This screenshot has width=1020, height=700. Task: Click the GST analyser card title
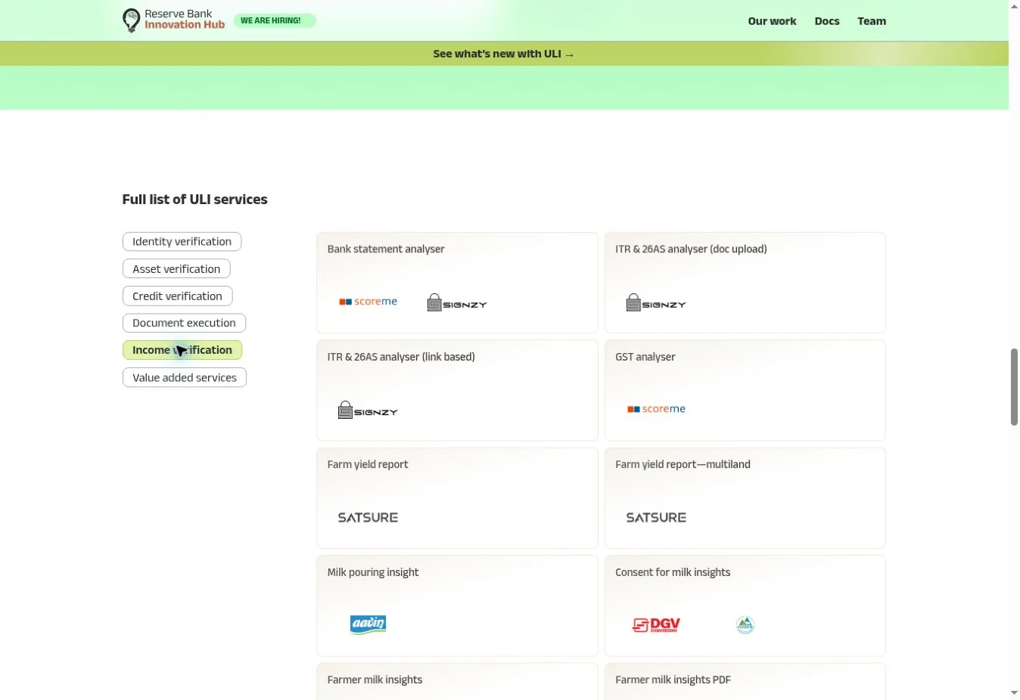point(645,357)
